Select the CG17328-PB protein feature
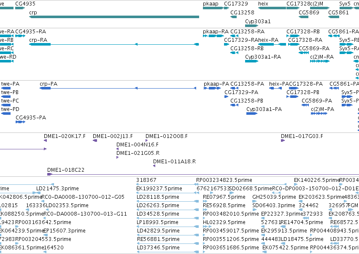Viewport: 359px width, 254px height. [x=292, y=97]
